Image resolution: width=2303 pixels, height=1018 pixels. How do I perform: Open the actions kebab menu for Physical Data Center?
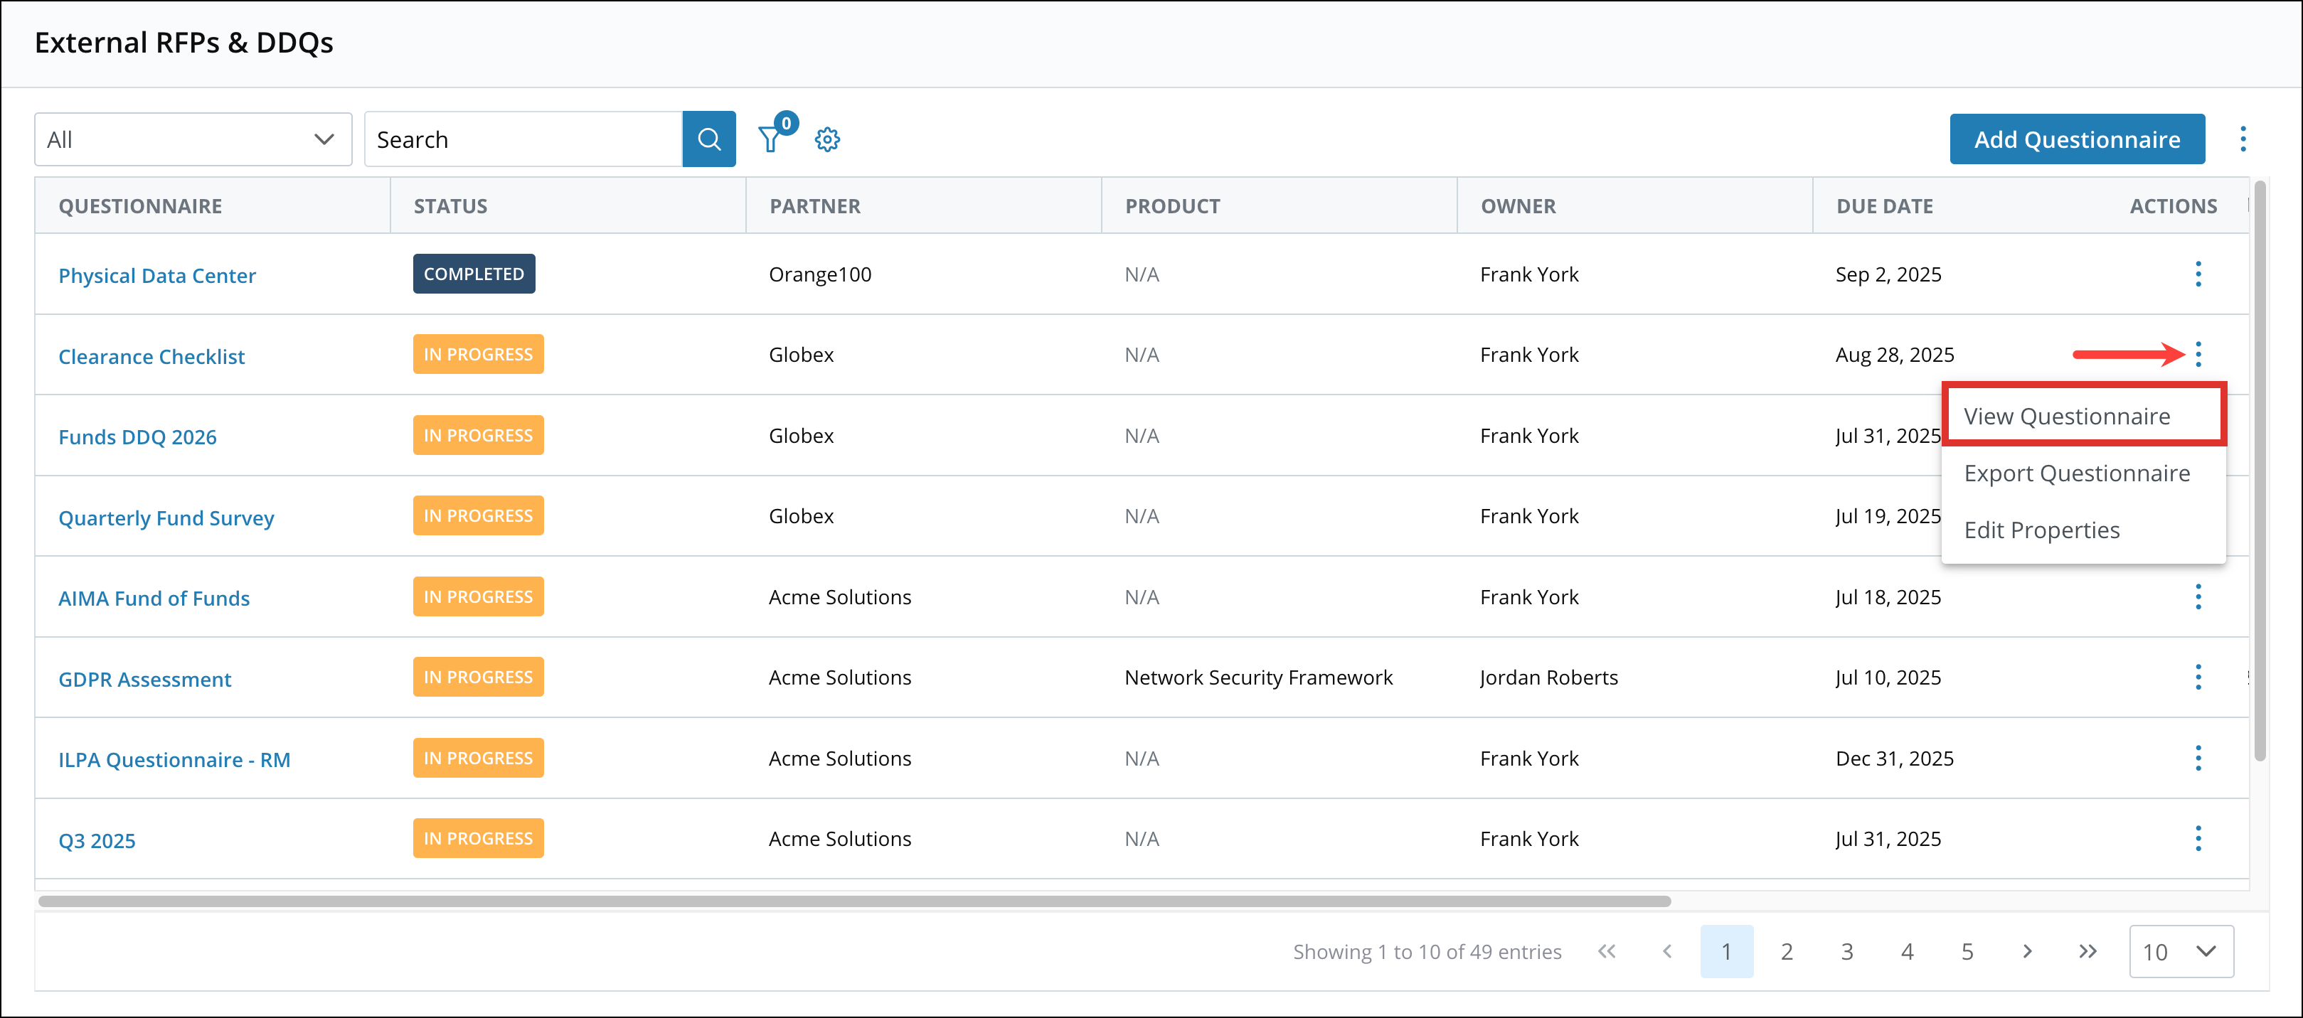(x=2198, y=274)
